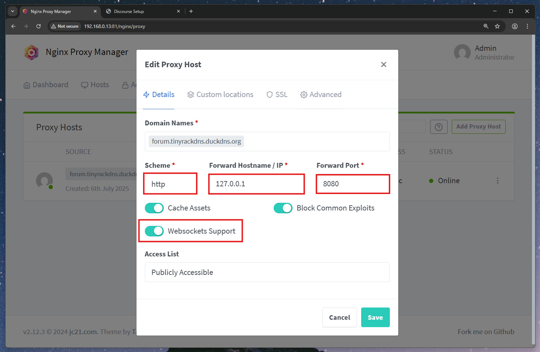Click the Add Proxy Host button
The image size is (540, 352).
point(478,127)
